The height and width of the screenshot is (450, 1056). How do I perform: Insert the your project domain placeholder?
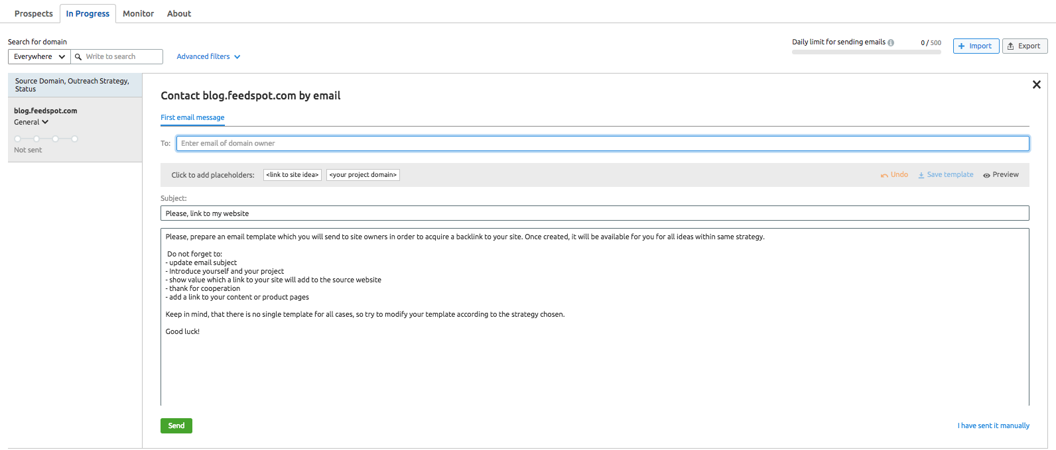[363, 175]
